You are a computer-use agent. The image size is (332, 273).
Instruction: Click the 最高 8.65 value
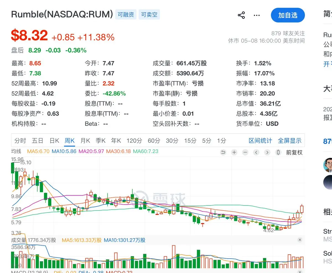pyautogui.click(x=35, y=63)
